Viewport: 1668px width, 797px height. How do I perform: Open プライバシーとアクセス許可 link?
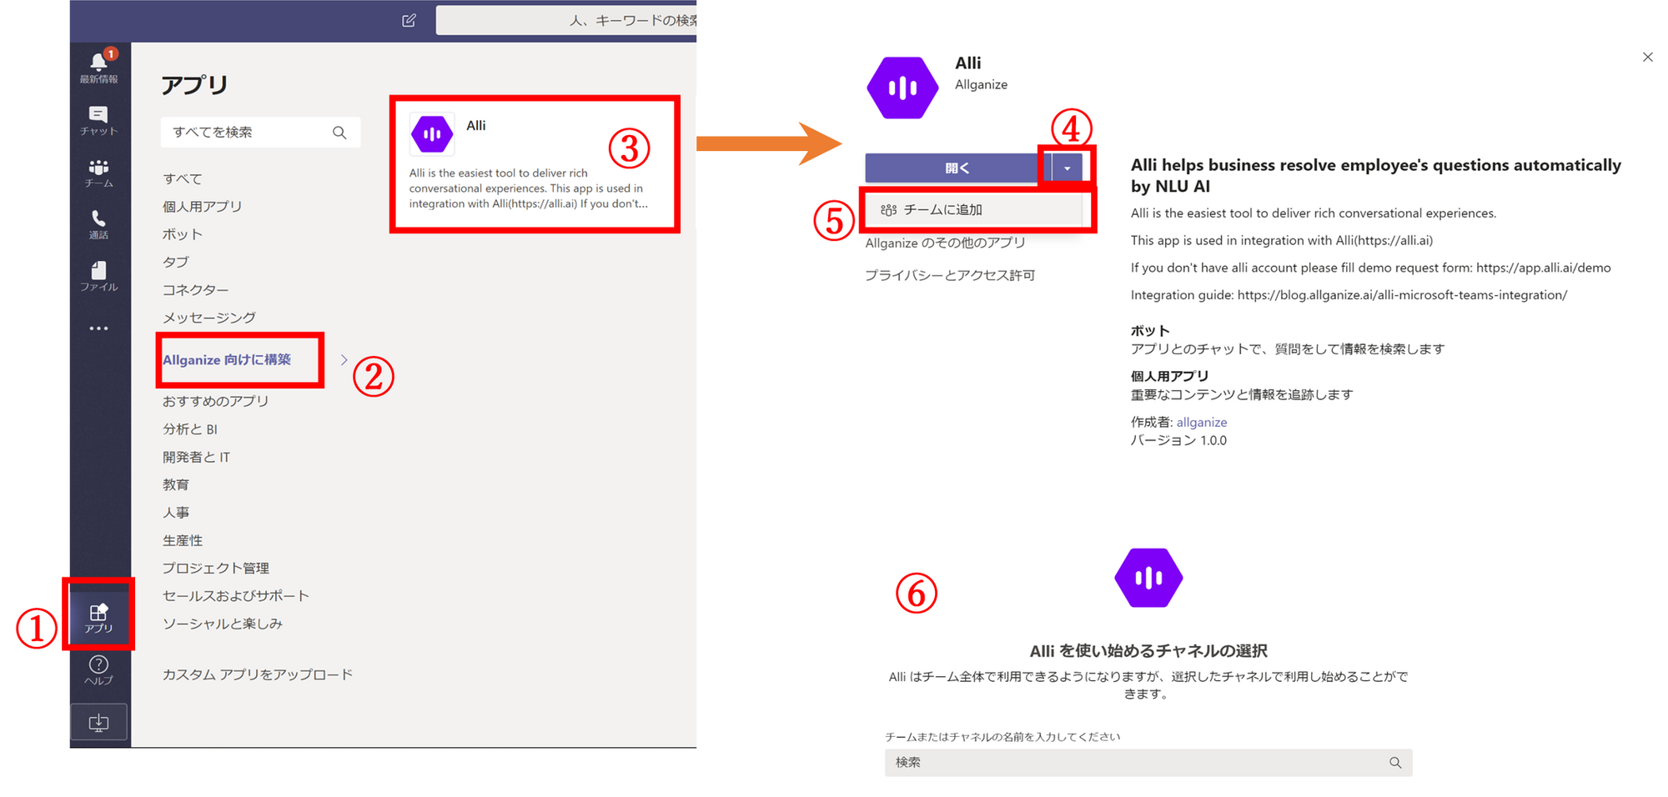click(x=950, y=275)
